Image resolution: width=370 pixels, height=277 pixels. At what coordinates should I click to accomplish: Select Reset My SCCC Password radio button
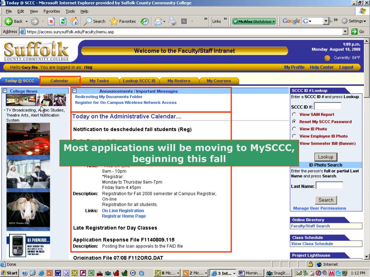pyautogui.click(x=294, y=122)
